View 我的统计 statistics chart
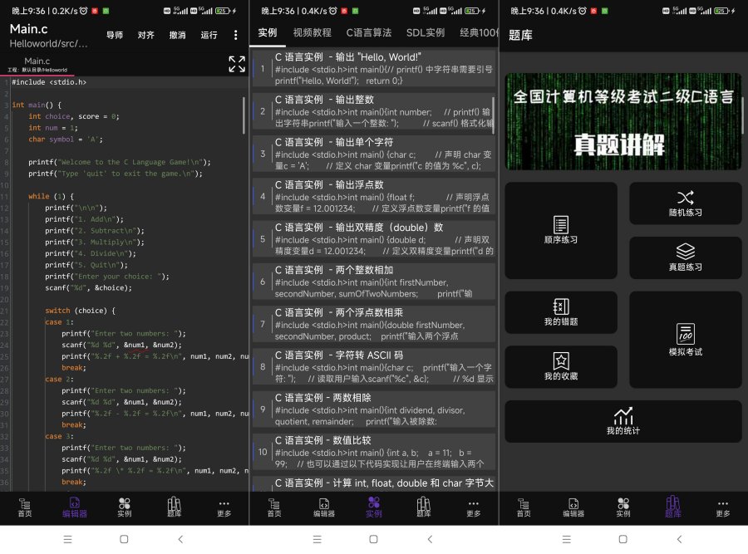 point(623,422)
